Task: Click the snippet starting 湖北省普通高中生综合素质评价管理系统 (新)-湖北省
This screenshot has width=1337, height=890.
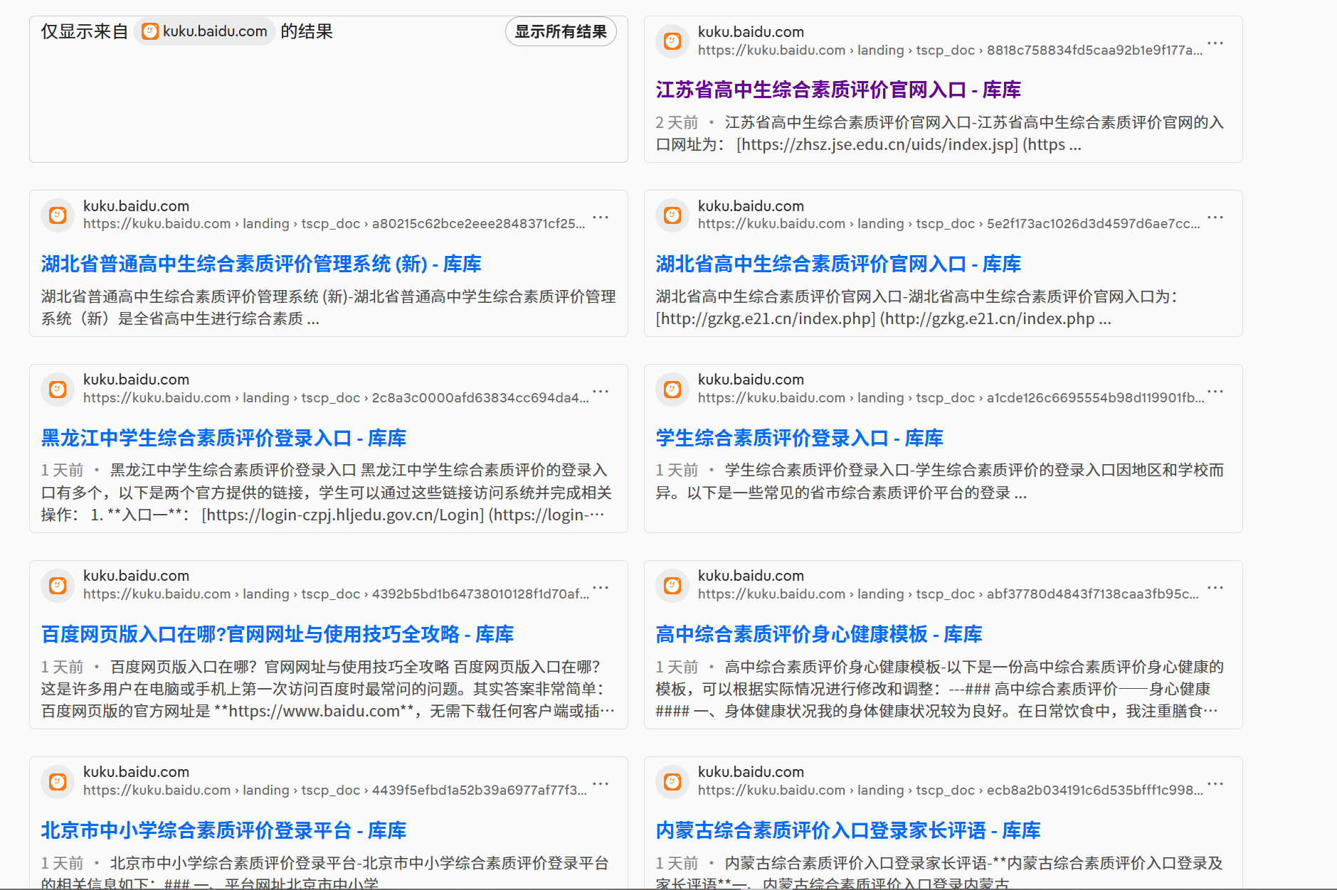Action: 329,308
